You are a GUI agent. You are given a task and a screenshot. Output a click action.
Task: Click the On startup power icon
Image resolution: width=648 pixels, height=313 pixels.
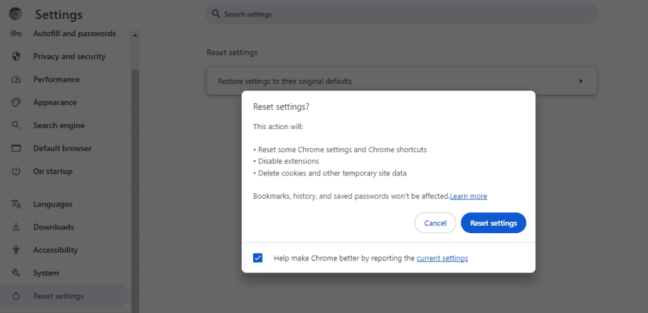(16, 171)
